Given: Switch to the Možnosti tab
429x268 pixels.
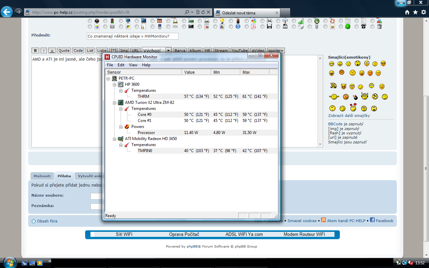Looking at the screenshot, I should pos(42,176).
